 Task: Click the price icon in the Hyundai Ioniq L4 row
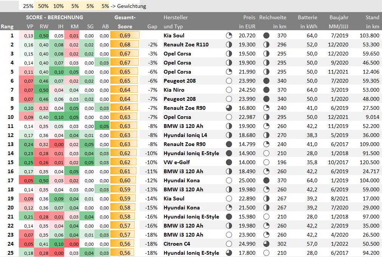[x=229, y=135]
